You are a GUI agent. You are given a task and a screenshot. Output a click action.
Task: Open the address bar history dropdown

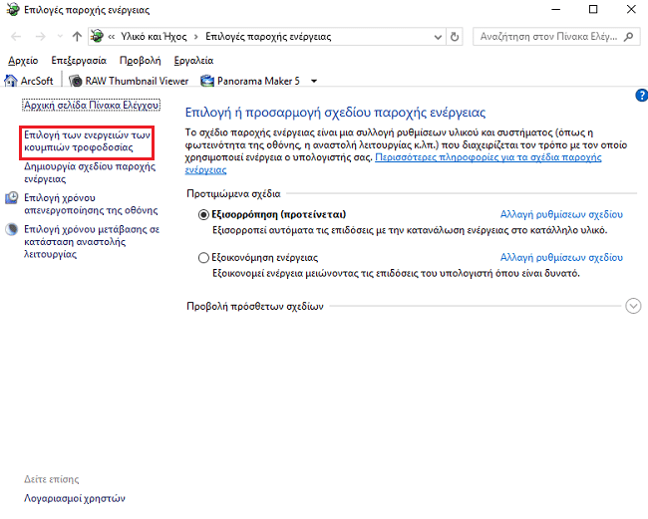[x=439, y=37]
